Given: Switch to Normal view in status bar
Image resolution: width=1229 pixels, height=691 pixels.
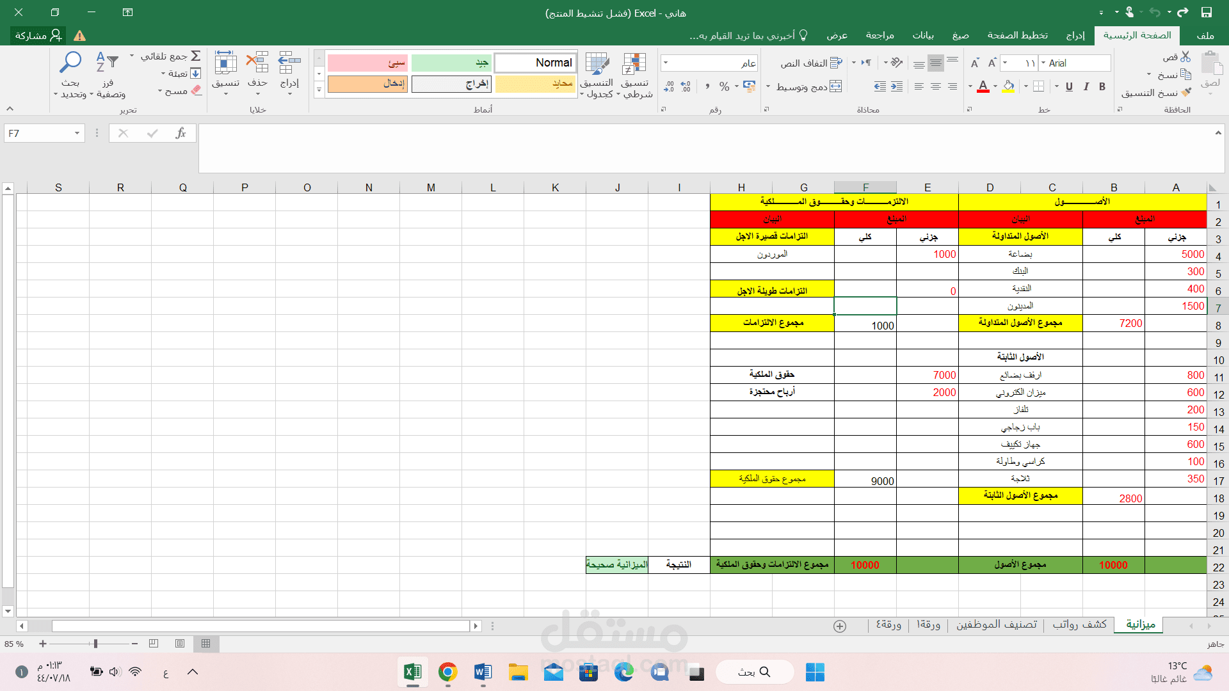Looking at the screenshot, I should coord(205,644).
